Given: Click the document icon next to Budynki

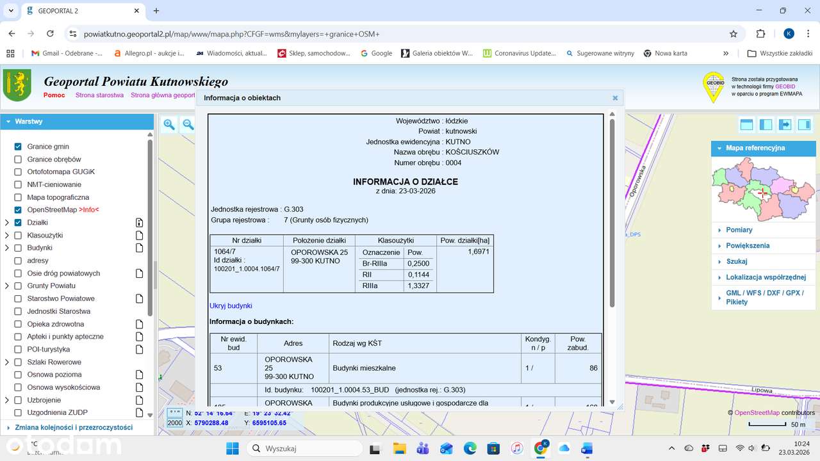Looking at the screenshot, I should click(139, 248).
